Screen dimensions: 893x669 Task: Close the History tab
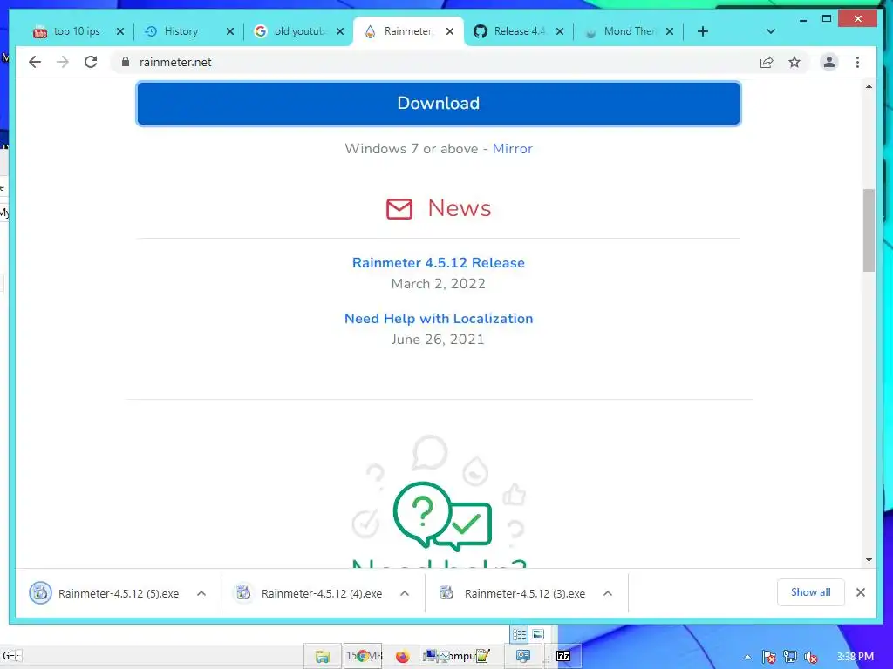click(x=230, y=31)
